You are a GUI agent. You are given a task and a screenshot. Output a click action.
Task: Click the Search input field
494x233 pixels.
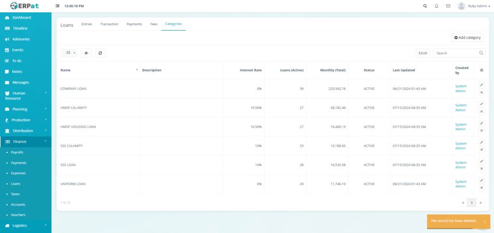coord(456,53)
